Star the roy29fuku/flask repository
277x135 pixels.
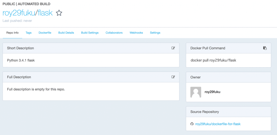59,13
